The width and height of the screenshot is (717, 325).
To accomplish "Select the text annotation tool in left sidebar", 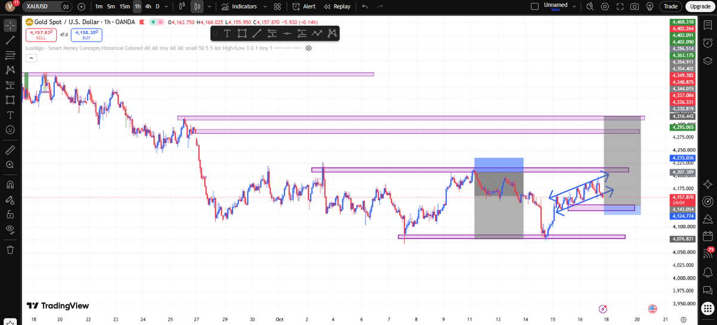I will (x=10, y=114).
